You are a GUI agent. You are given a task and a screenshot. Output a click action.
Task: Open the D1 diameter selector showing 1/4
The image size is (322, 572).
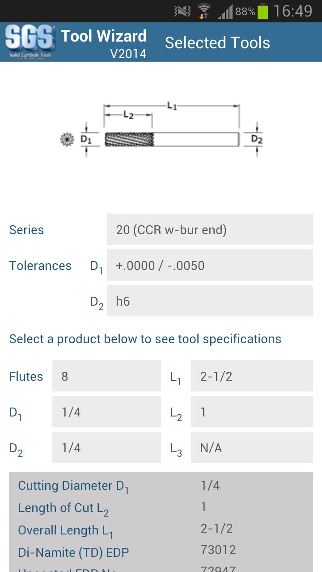106,412
